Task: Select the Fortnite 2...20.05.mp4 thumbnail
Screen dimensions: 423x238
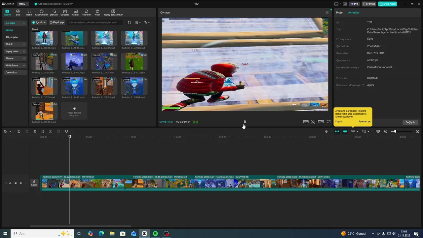Action: pyautogui.click(x=44, y=111)
